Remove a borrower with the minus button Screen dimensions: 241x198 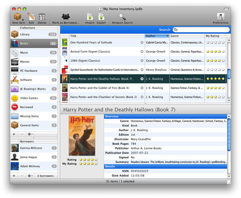pos(22,175)
